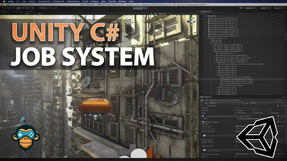The height and width of the screenshot is (161, 287).
Task: Select the Rect transform tool
Action: click(x=23, y=8)
